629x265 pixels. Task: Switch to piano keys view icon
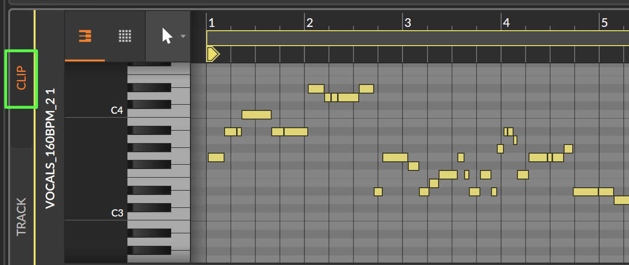pos(85,36)
